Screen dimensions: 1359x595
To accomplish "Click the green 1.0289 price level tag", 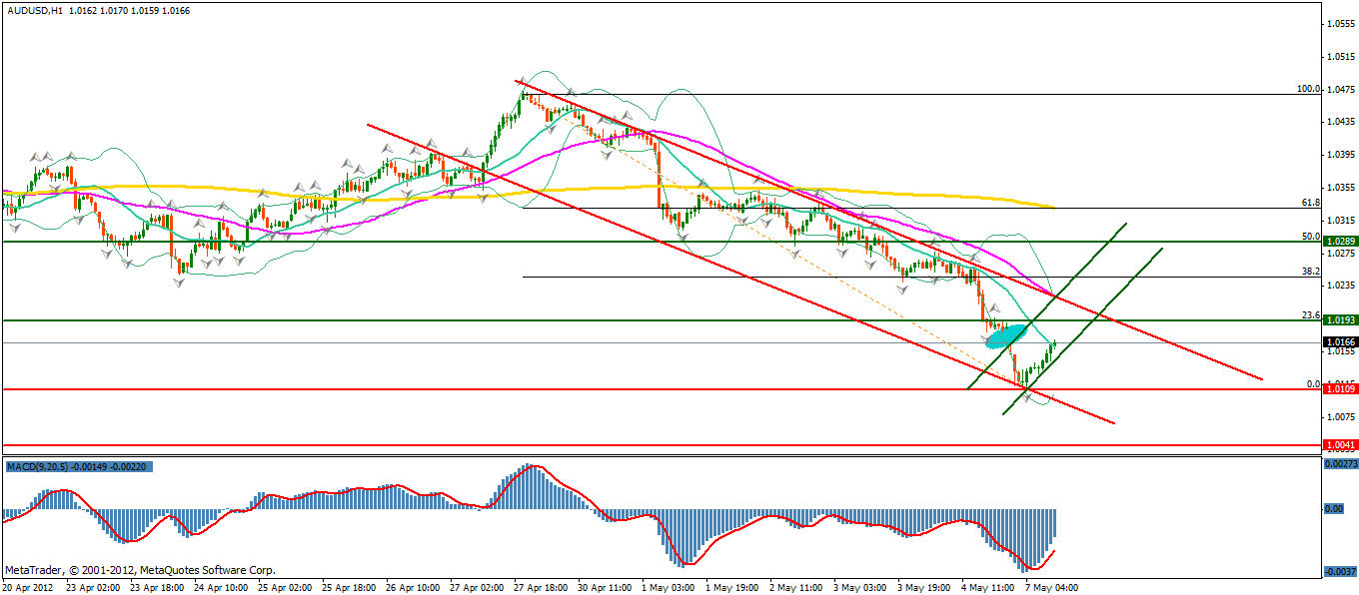I will (1338, 242).
